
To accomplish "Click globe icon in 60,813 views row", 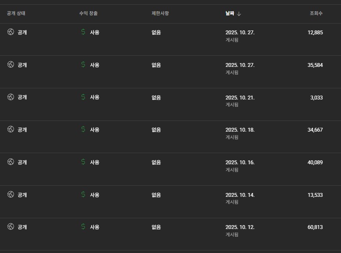I will pos(11,227).
